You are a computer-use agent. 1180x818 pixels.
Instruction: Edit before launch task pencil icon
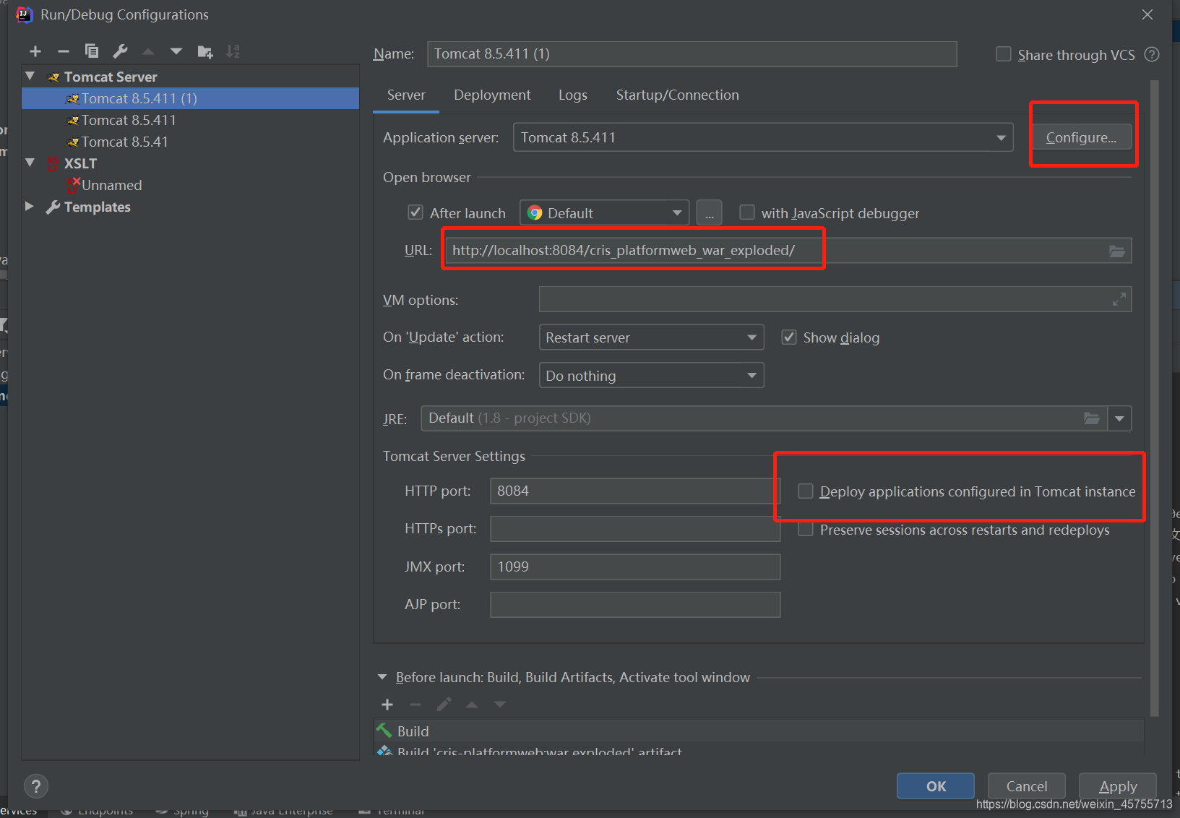[x=444, y=705]
